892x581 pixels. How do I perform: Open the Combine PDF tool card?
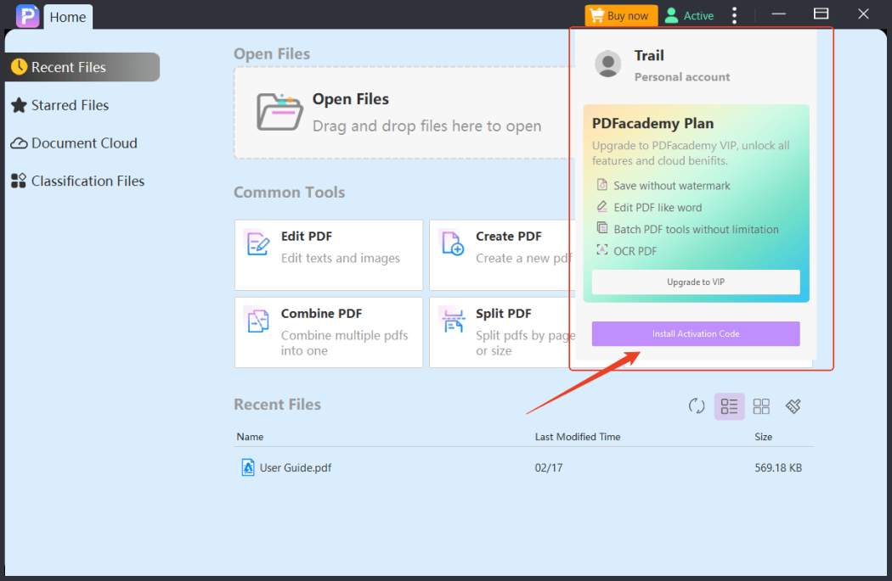pyautogui.click(x=329, y=332)
